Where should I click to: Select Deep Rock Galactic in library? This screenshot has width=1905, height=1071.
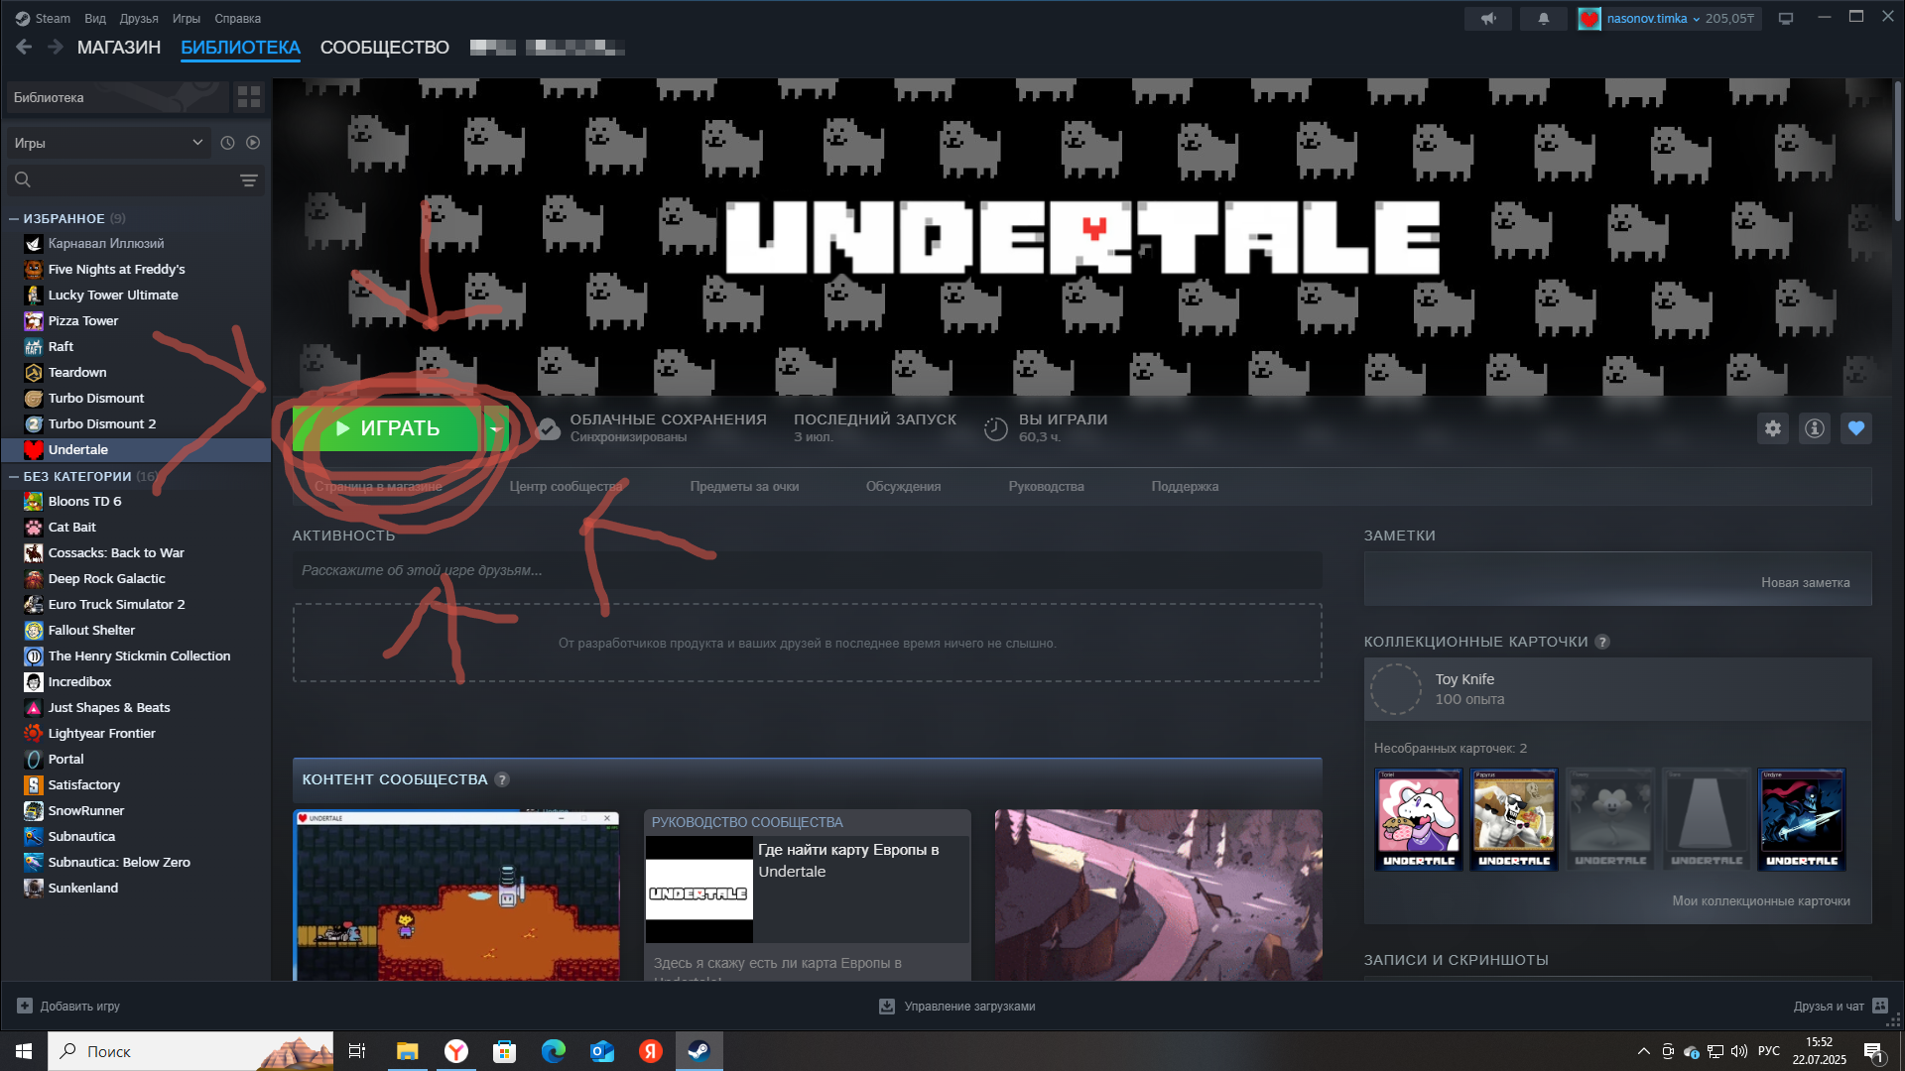[x=136, y=578]
